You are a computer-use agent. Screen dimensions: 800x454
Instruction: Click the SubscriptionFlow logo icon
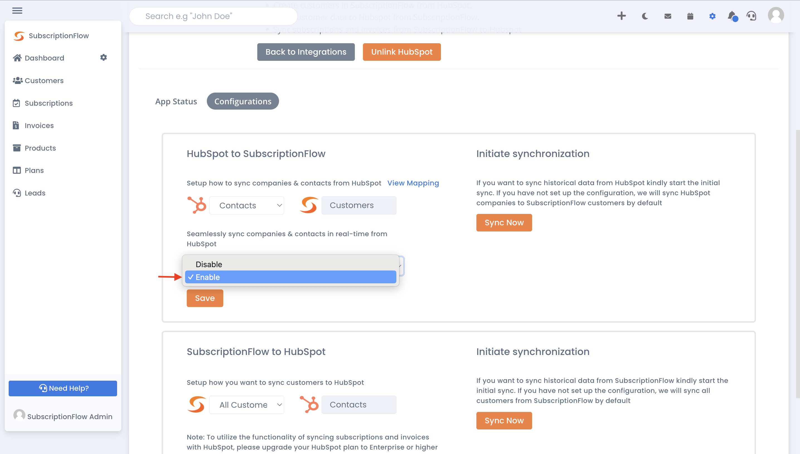(x=19, y=36)
